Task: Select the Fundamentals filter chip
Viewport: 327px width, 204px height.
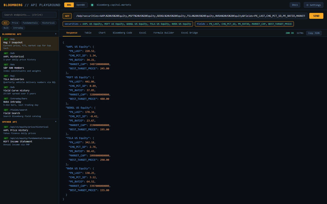Action: point(30,23)
